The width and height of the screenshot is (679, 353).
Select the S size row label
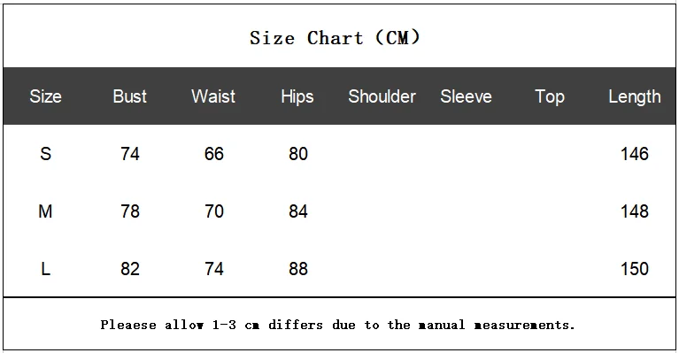pos(45,154)
